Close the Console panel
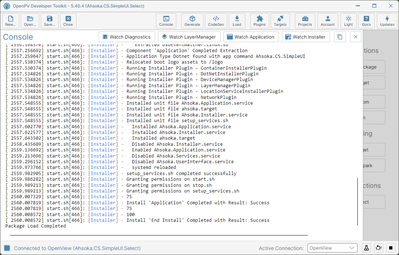 click(x=355, y=37)
